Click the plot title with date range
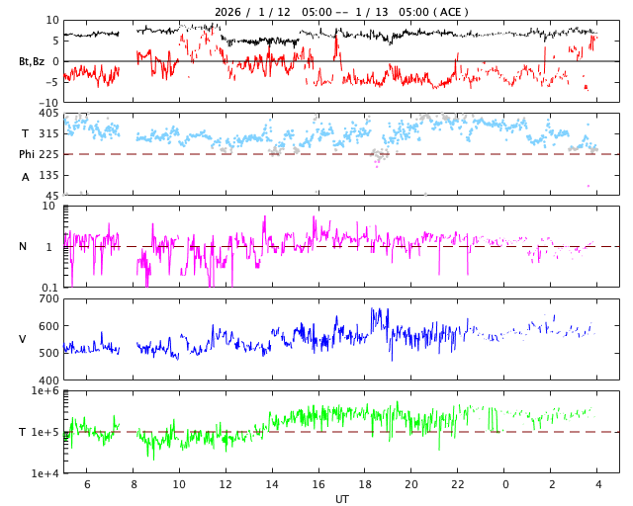Viewport: 633px width, 506px height. [341, 12]
